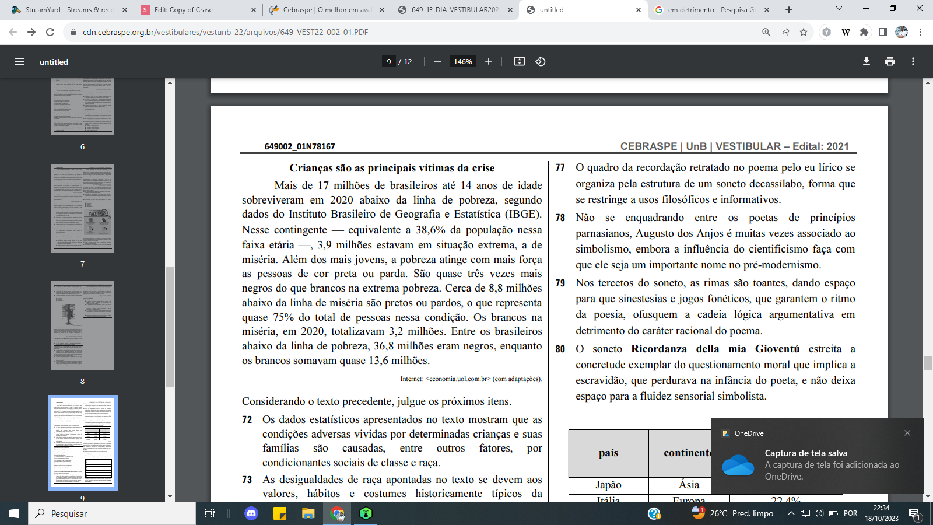Download the PDF file

[x=867, y=61]
